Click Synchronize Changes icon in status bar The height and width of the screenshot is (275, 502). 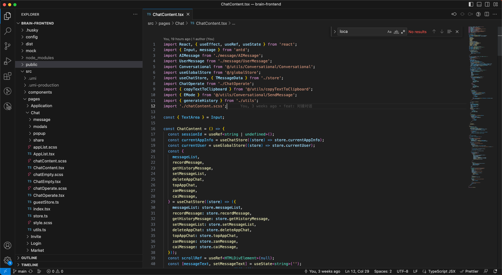(31, 271)
